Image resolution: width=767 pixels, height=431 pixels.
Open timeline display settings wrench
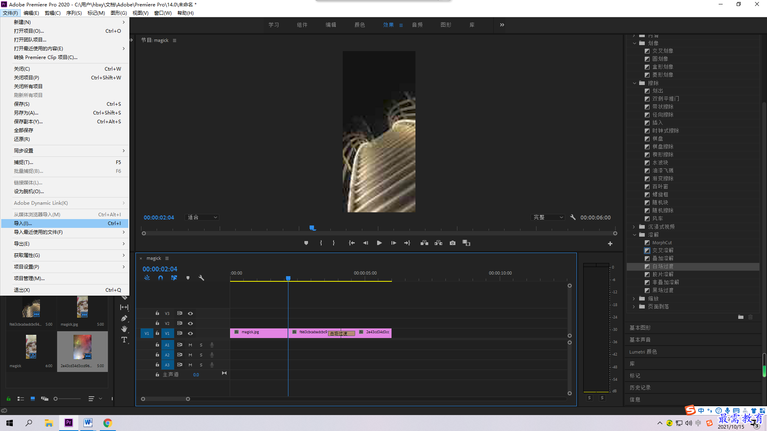click(201, 278)
